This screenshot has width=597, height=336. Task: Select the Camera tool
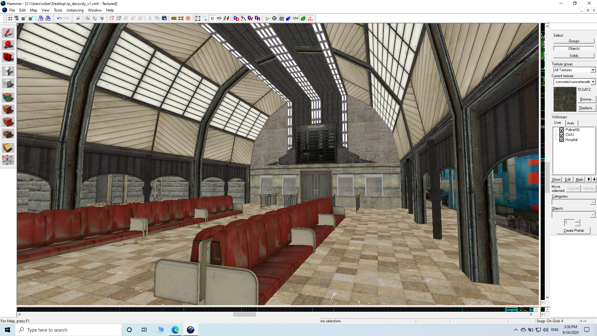click(8, 57)
